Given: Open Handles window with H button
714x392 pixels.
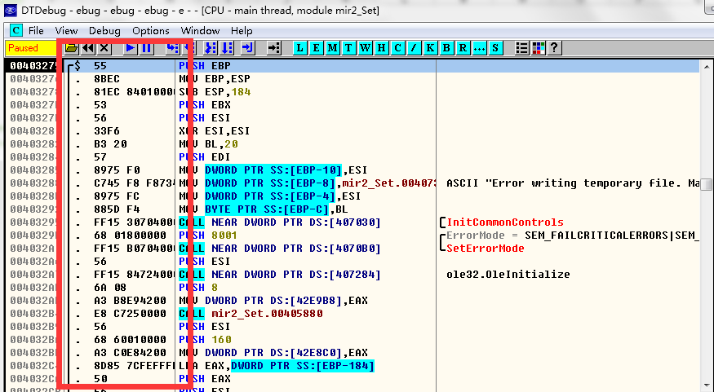Looking at the screenshot, I should (x=382, y=48).
